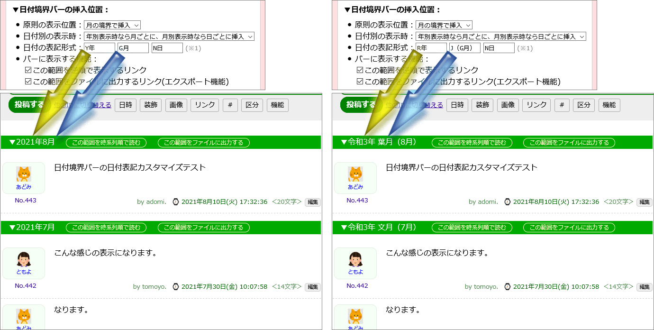Click the N日 field next to the G月 field
Screen dimensions: 654x330
(x=167, y=48)
